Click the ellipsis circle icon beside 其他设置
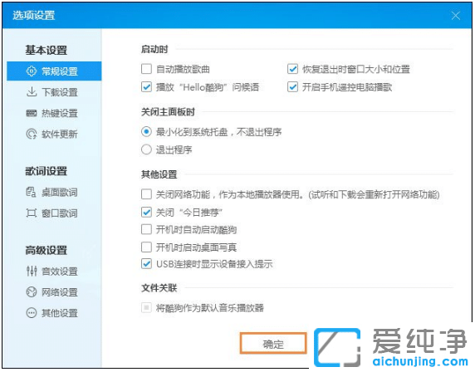475x372 pixels. (32, 312)
